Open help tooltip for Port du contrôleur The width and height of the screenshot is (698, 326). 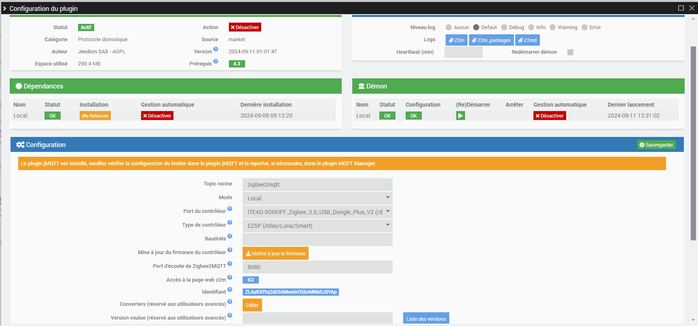[230, 209]
